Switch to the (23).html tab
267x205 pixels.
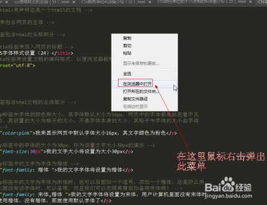coord(201,2)
